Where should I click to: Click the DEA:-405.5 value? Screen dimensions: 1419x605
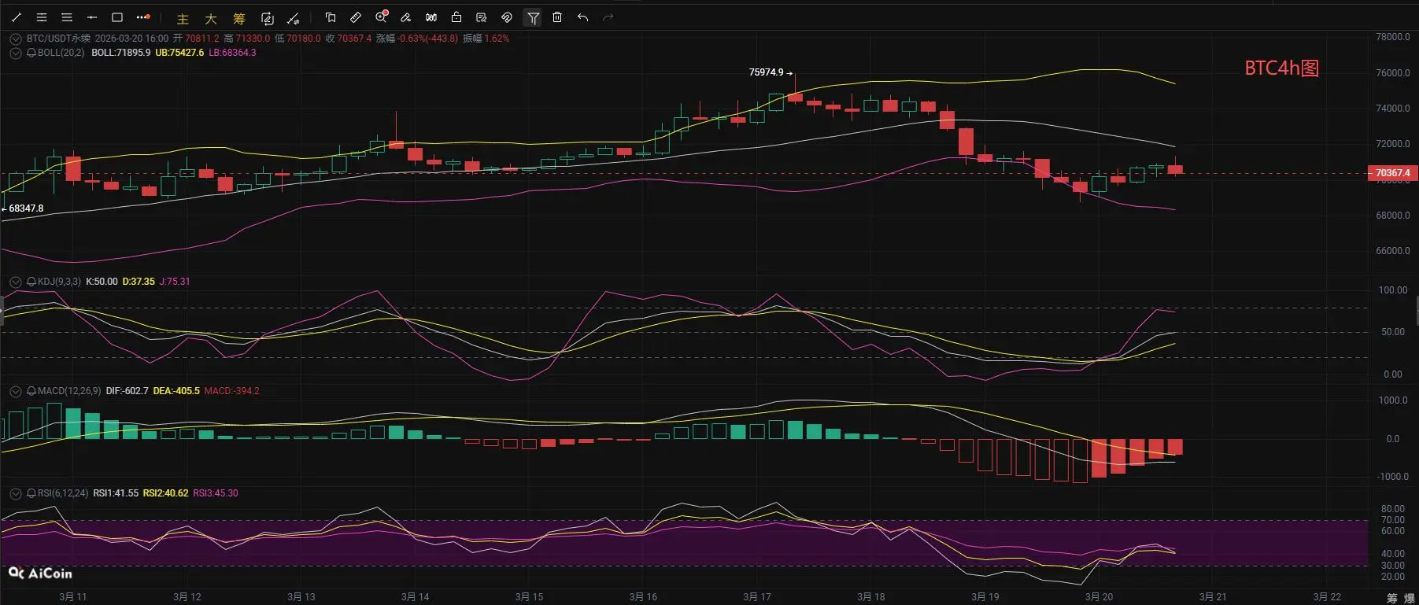point(176,391)
